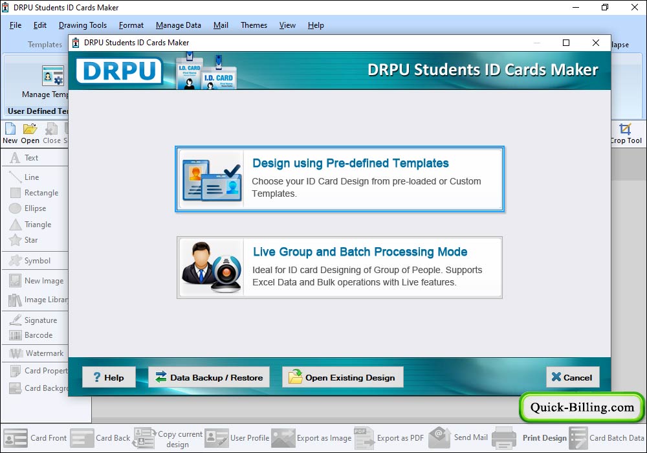Click Print Design
647x453 pixels.
[x=529, y=438]
